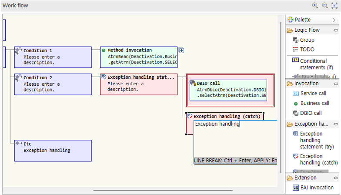Expand the plus box beside Method invocation
Image resolution: width=341 pixels, height=195 pixels.
click(181, 50)
